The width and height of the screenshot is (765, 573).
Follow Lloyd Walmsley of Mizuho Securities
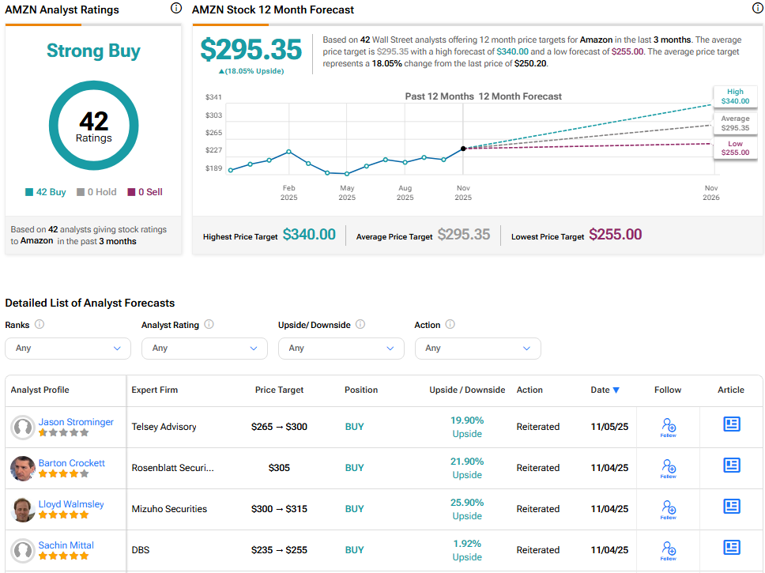coord(668,509)
